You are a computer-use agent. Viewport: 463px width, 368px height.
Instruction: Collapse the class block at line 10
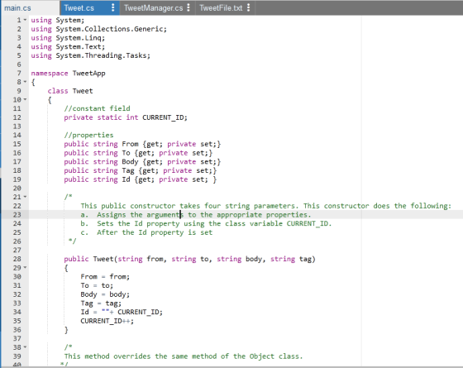pos(25,99)
